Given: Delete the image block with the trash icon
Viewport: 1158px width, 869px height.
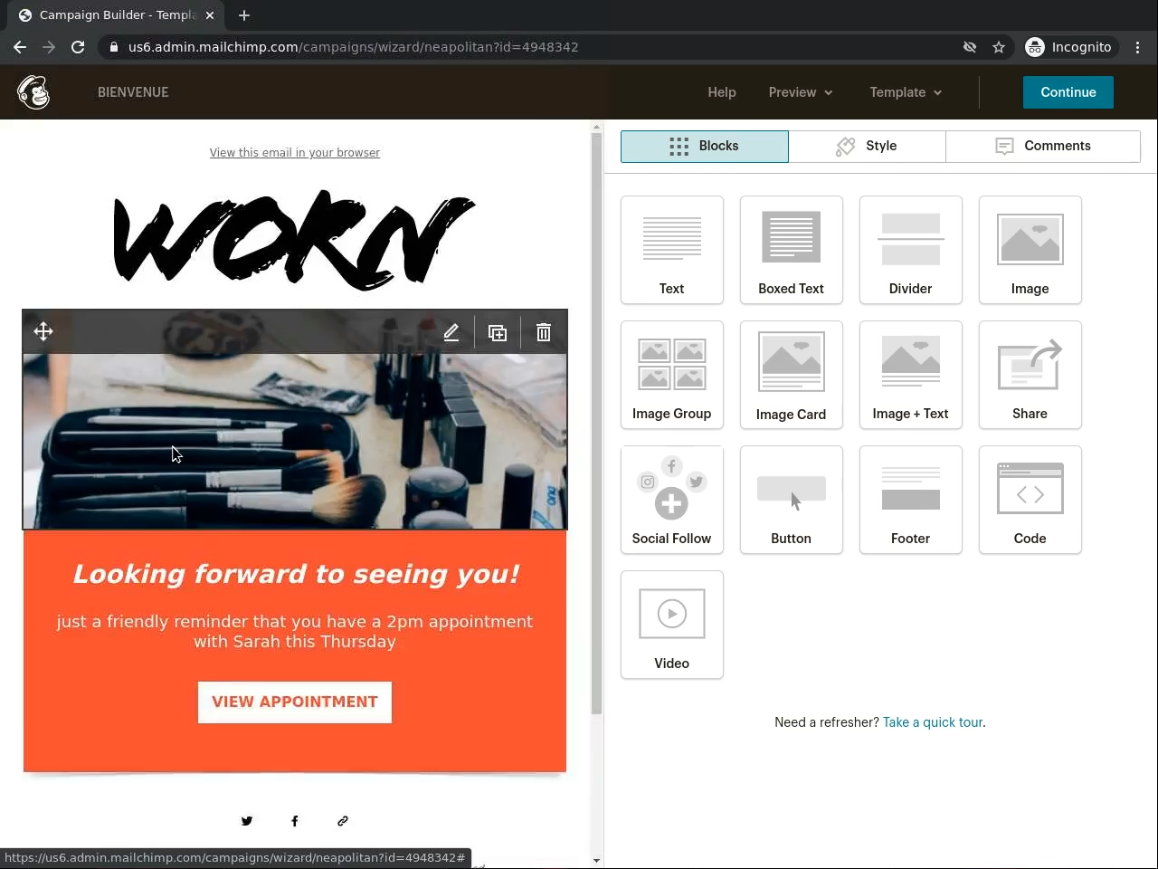Looking at the screenshot, I should (x=544, y=332).
